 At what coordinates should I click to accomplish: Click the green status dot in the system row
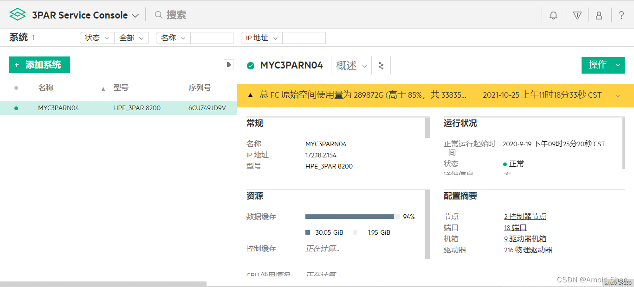[x=16, y=108]
